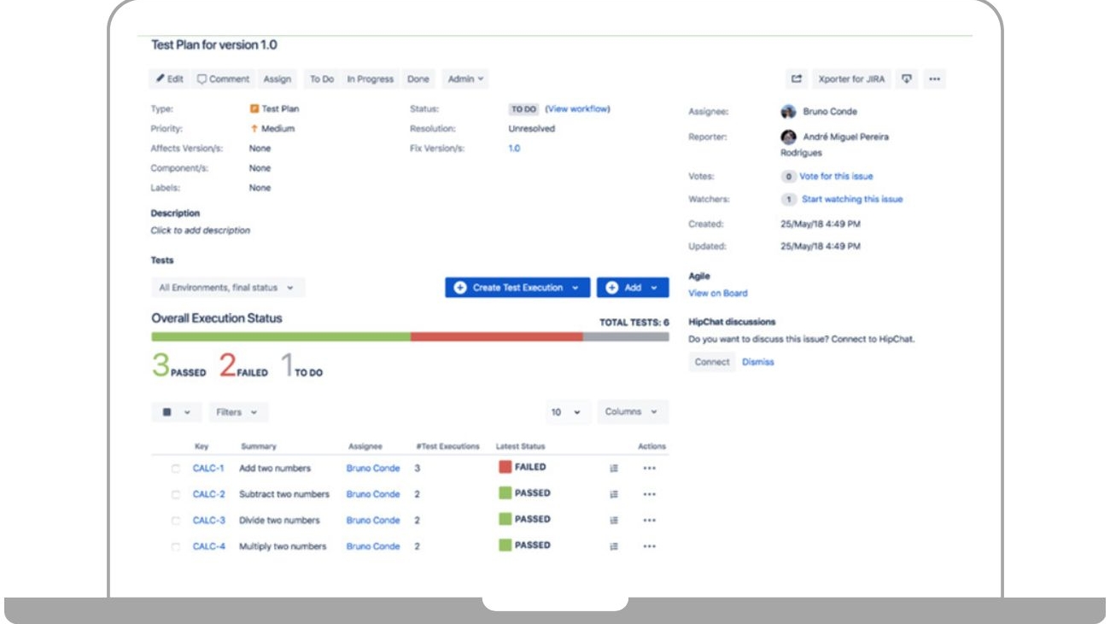Viewport: 1110px width, 624px height.
Task: Open the All Environments, final status dropdown
Action: [227, 289]
